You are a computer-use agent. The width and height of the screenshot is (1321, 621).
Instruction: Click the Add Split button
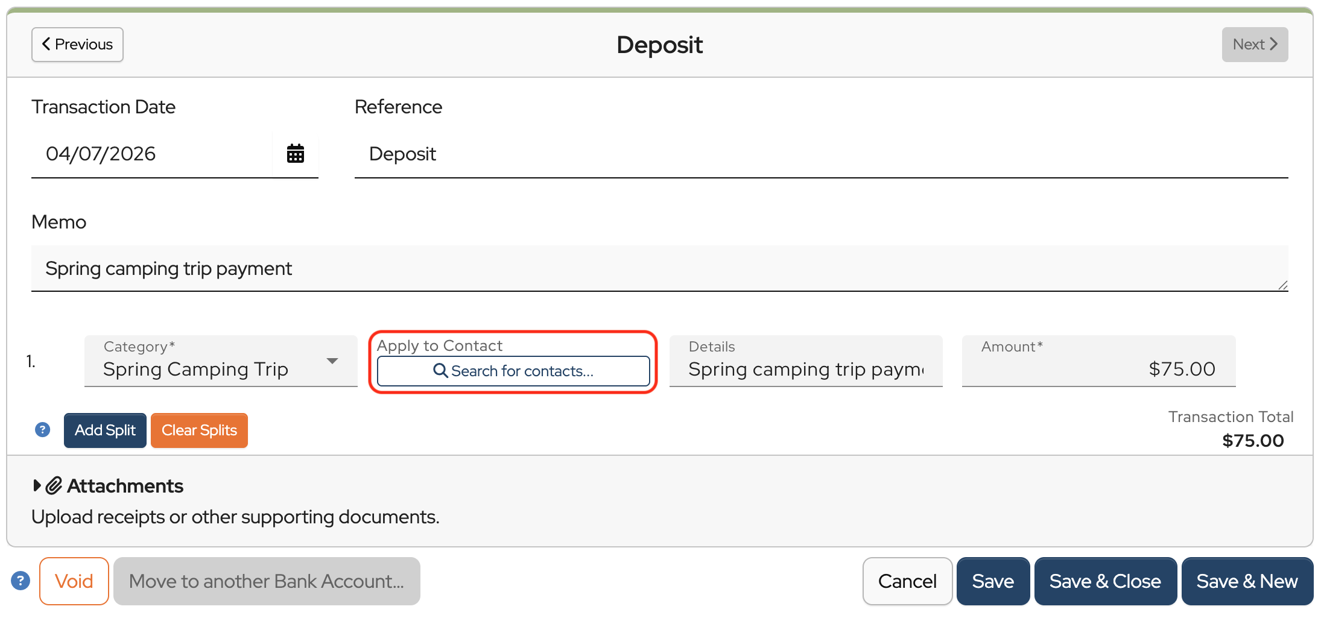tap(105, 430)
